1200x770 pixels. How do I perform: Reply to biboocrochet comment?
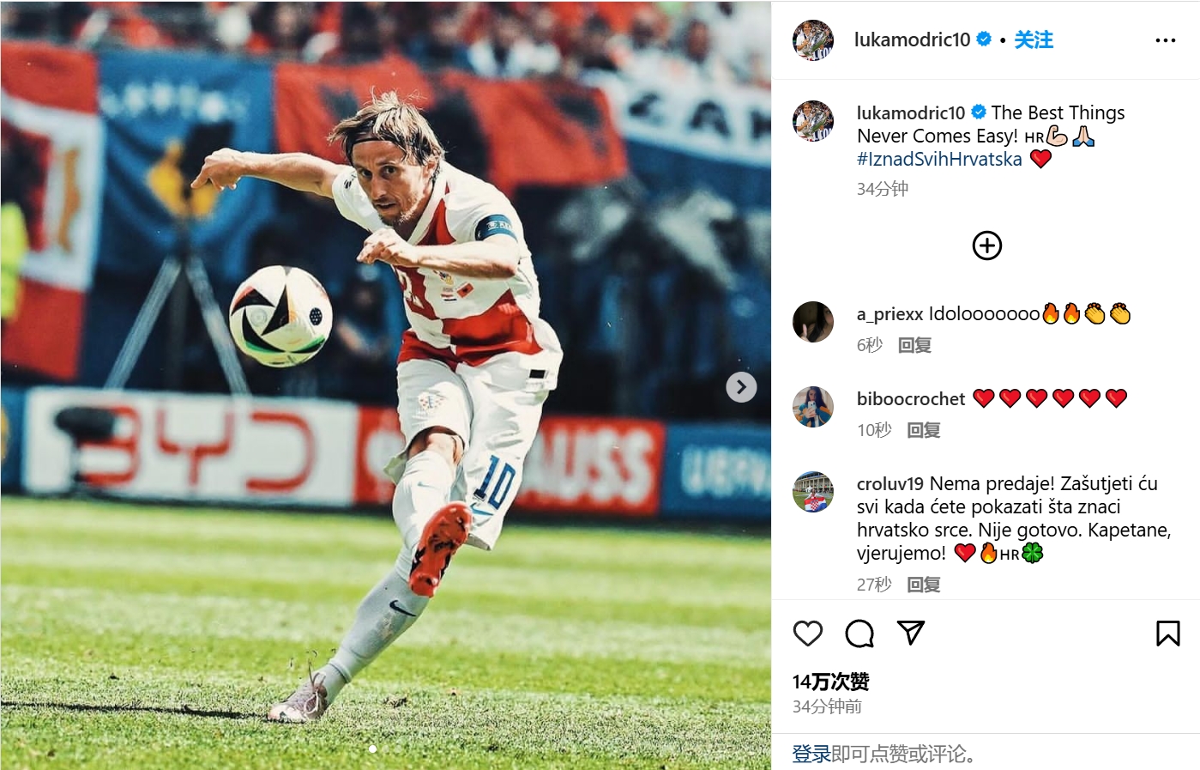pyautogui.click(x=923, y=430)
